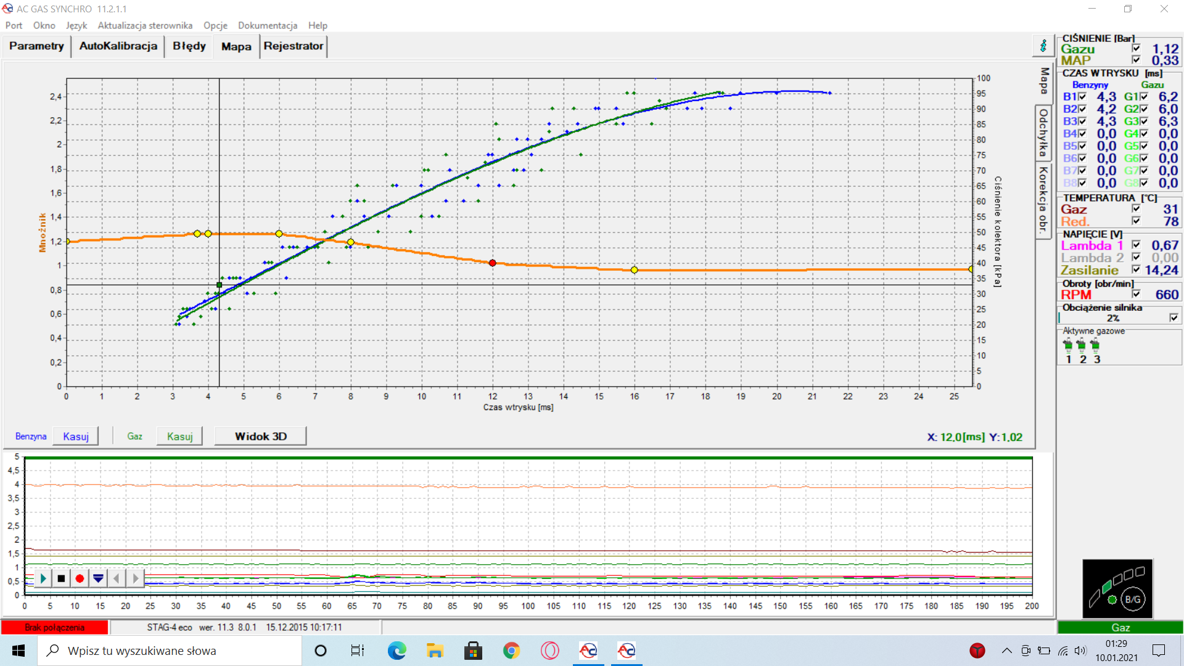Click Kasuj next to Gaz
This screenshot has width=1184, height=666.
pos(180,436)
